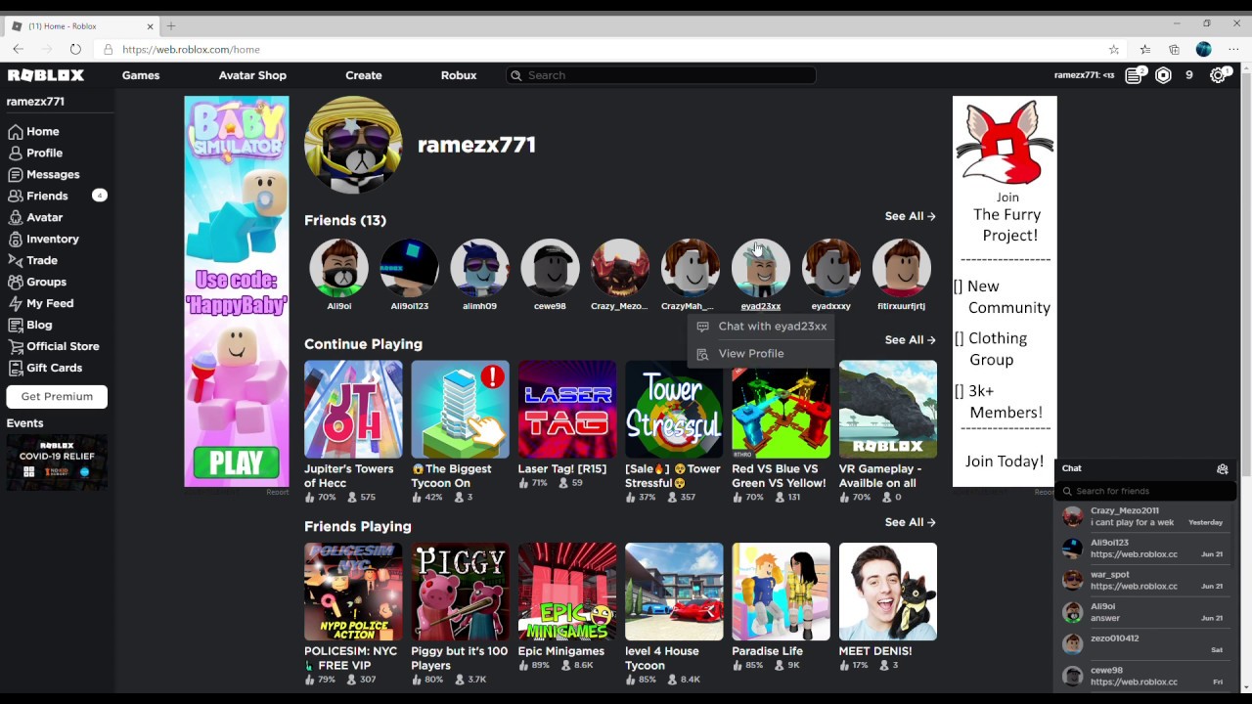Open friend cewe98 avatar
Viewport: 1252px width, 704px height.
pyautogui.click(x=551, y=267)
